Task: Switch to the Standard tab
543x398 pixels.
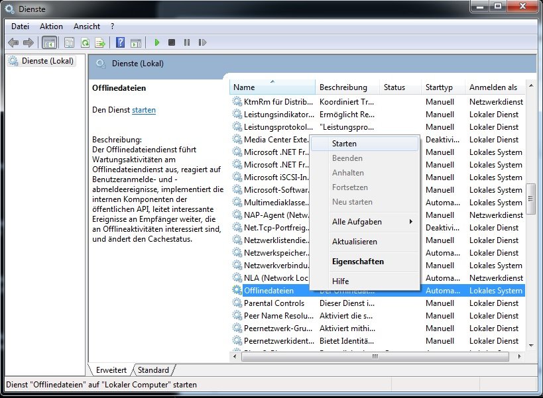Action: click(153, 370)
